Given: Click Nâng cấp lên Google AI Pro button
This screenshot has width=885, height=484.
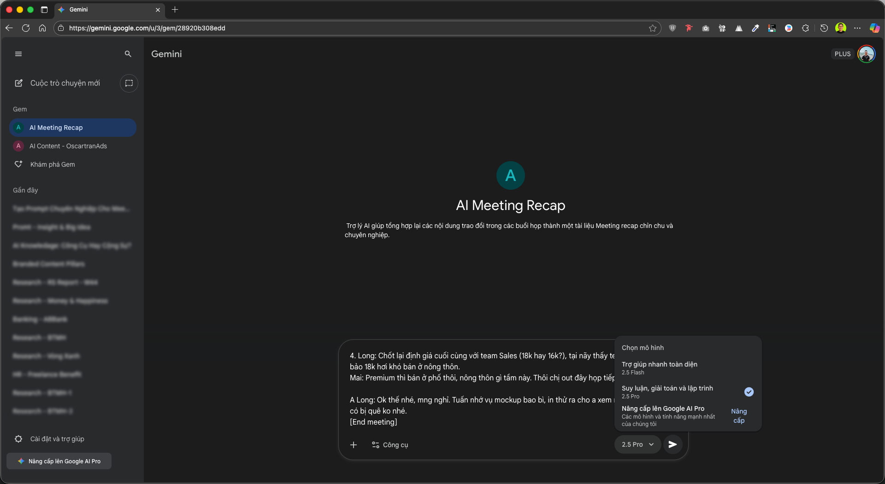Looking at the screenshot, I should pyautogui.click(x=59, y=461).
